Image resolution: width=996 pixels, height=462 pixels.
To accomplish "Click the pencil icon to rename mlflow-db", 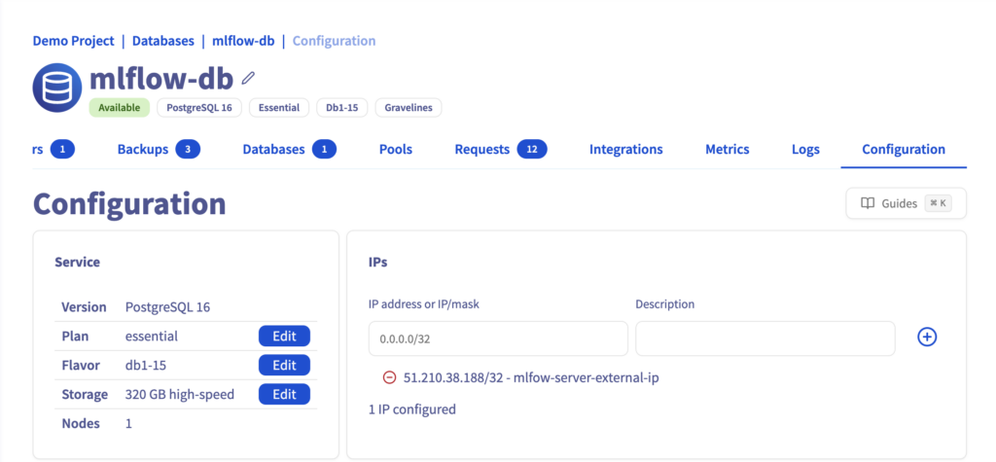I will tap(248, 78).
